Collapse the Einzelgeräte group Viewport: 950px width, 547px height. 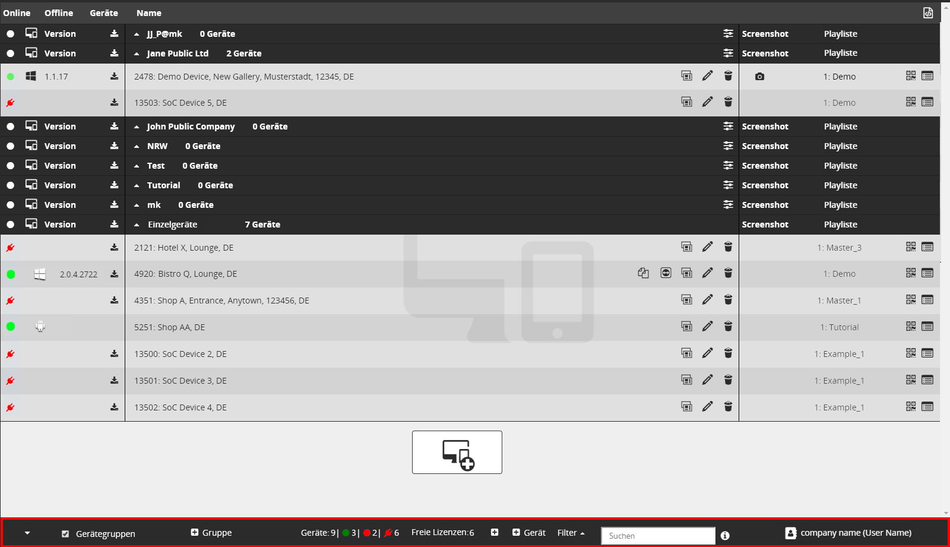tap(137, 225)
